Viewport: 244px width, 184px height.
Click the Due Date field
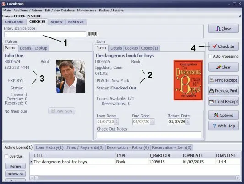[x=141, y=121]
